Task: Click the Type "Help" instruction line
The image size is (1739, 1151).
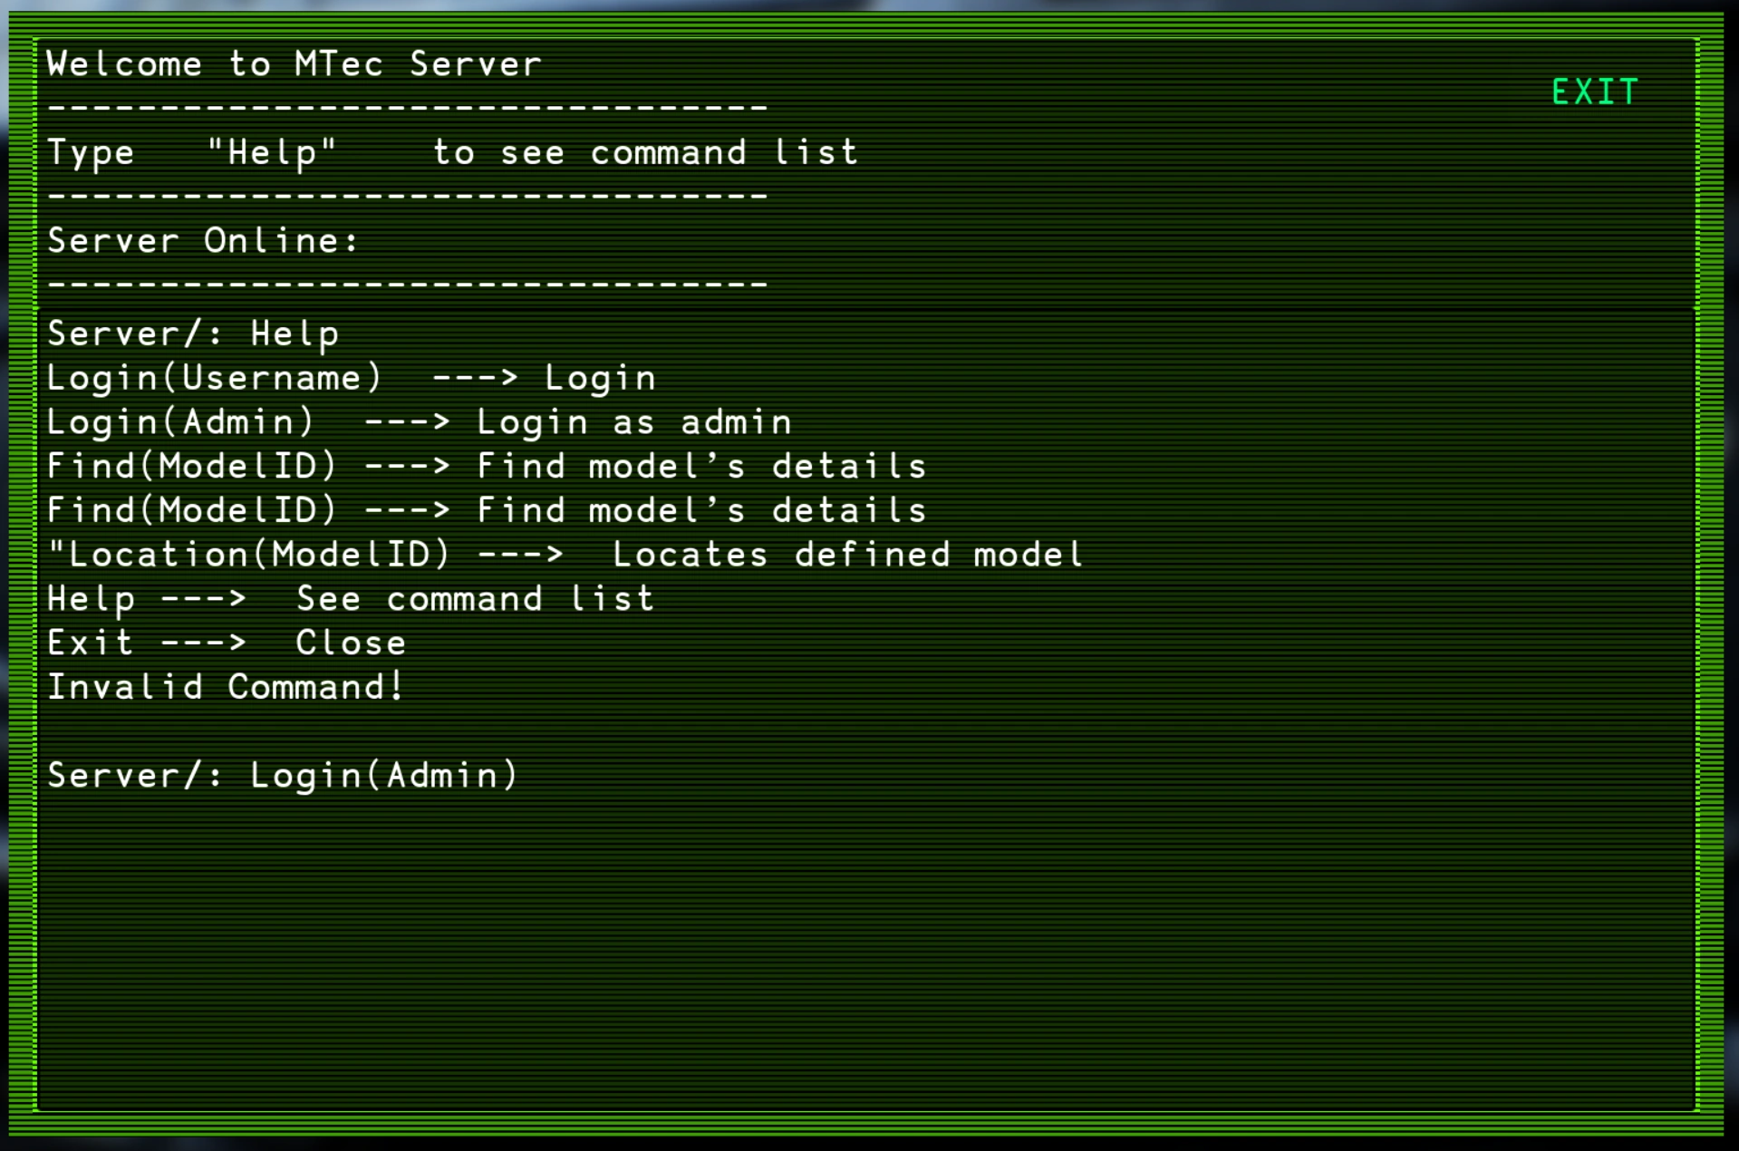Action: pyautogui.click(x=451, y=152)
